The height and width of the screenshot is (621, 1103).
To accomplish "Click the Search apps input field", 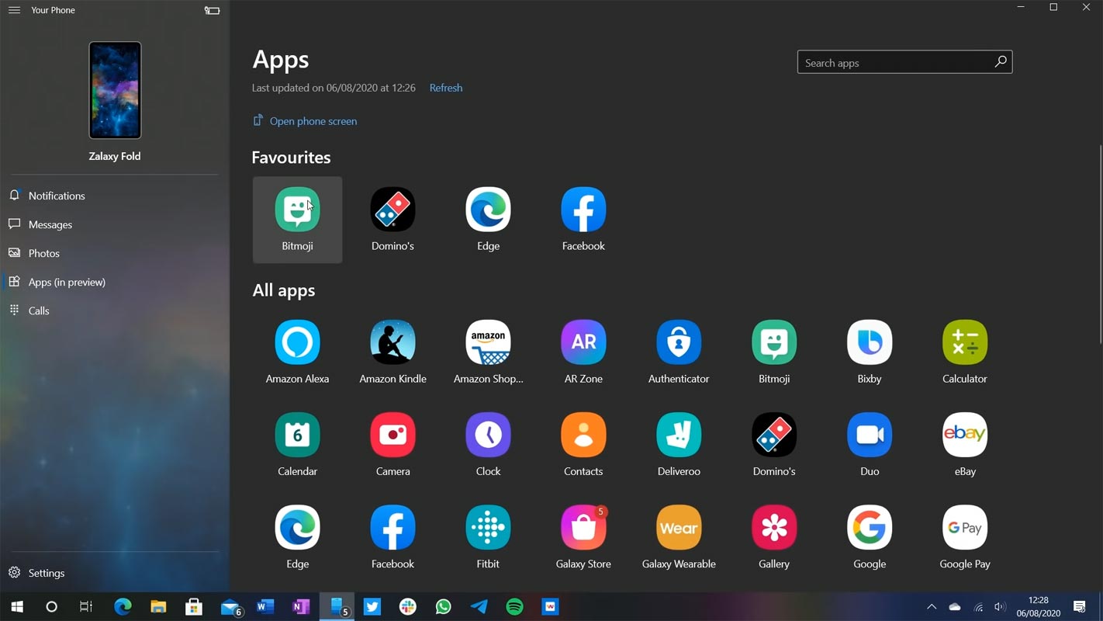I will (904, 62).
